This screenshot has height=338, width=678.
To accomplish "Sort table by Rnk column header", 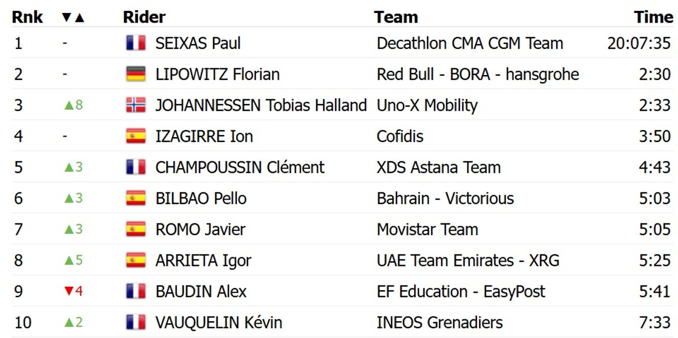I will (x=27, y=17).
